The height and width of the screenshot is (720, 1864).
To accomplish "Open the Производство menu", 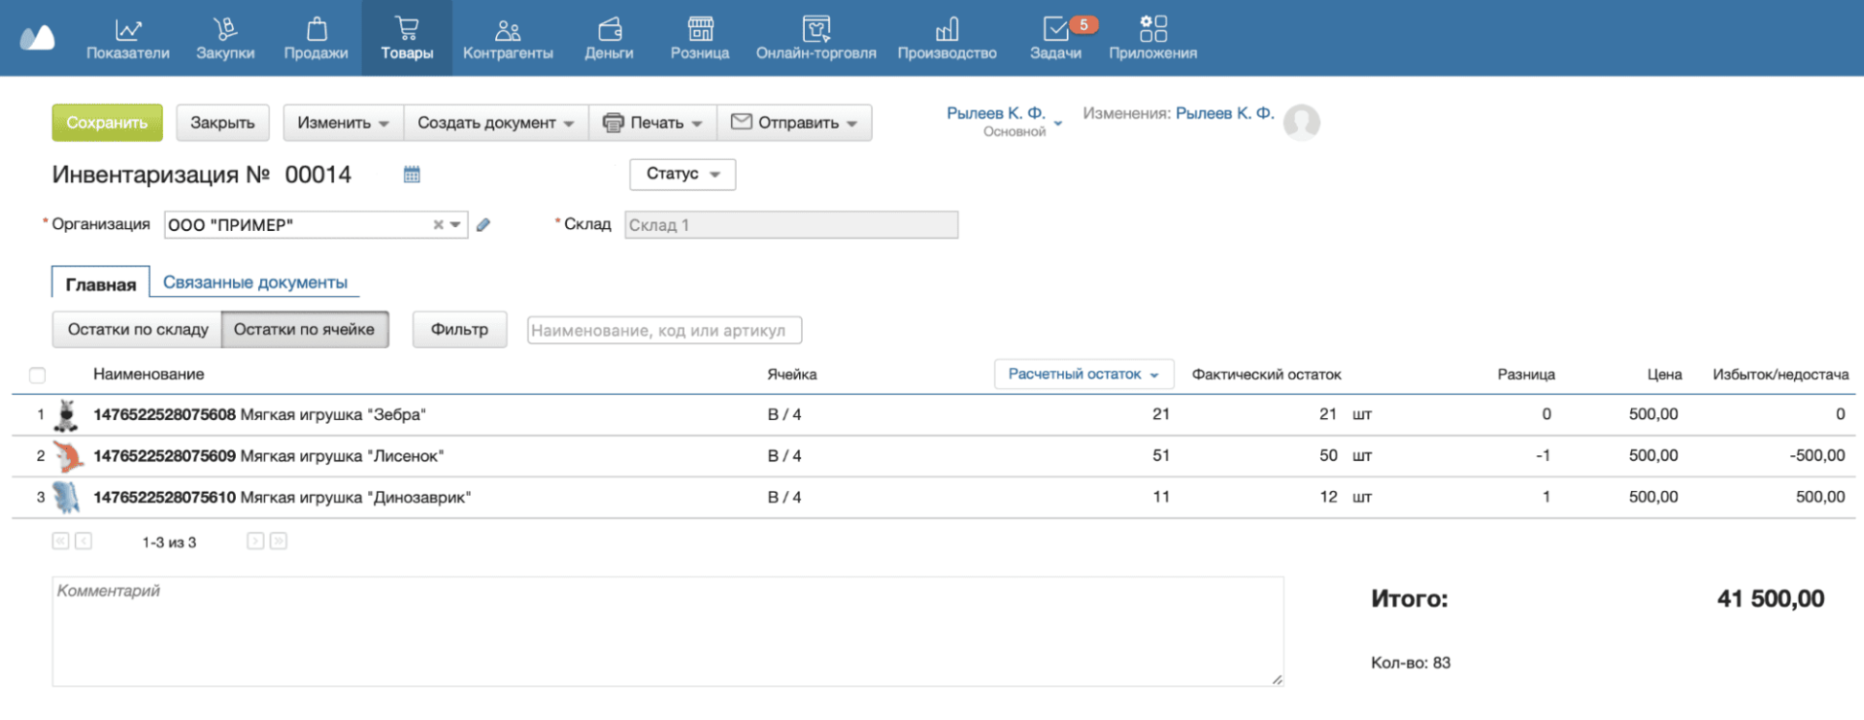I will click(947, 37).
